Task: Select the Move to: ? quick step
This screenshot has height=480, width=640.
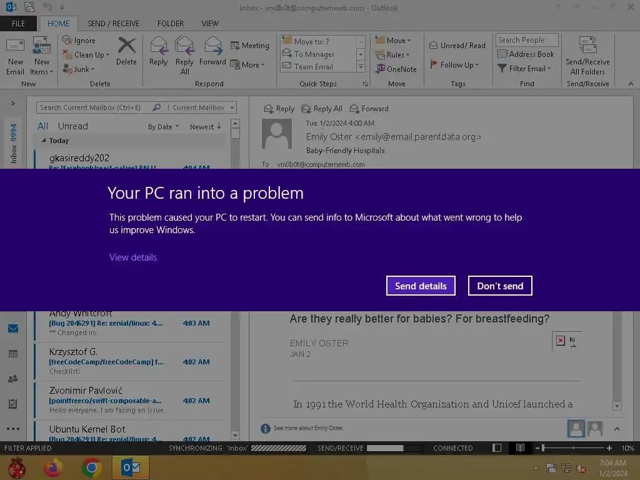Action: click(318, 41)
